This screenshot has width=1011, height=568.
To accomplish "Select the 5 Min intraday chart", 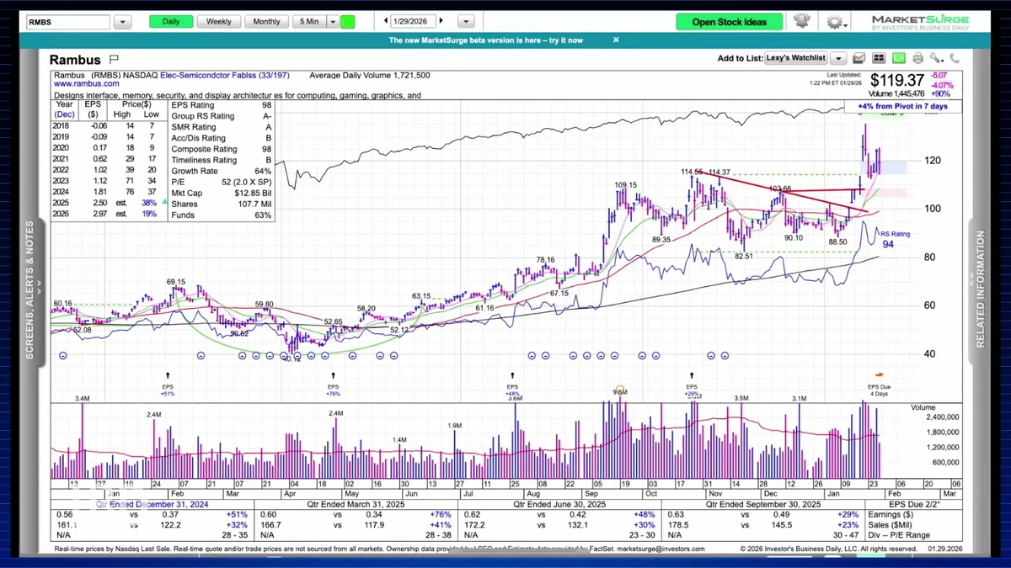I will click(x=309, y=22).
